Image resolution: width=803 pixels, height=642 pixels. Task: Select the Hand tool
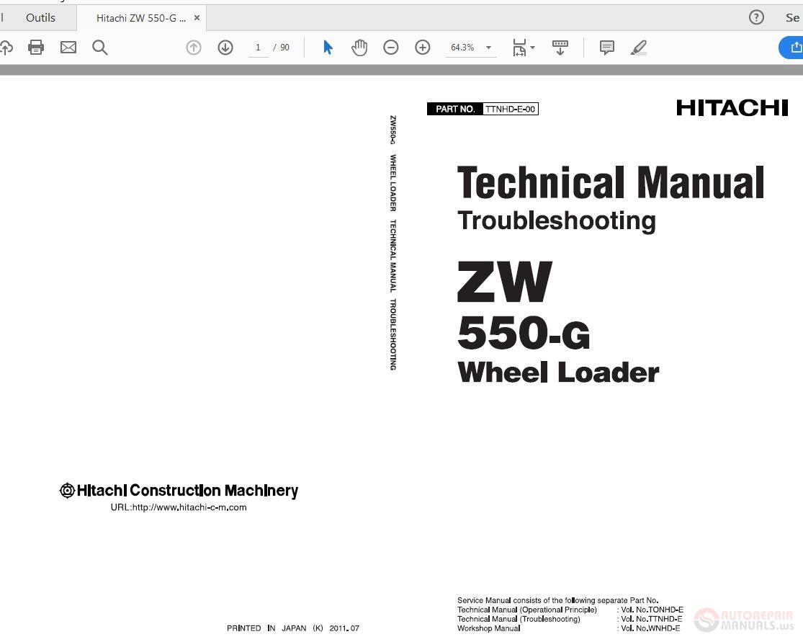tap(359, 47)
